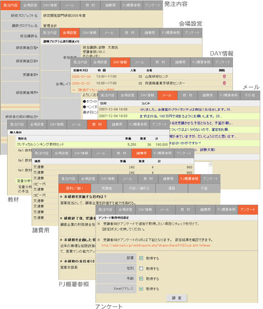The width and height of the screenshot is (263, 309).
Task: Select アンケート tab in the 教材 window
Action: [159, 124]
